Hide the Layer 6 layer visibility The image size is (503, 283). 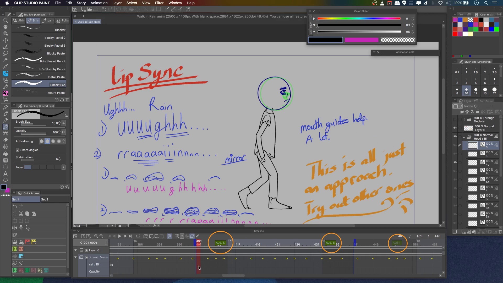455,128
